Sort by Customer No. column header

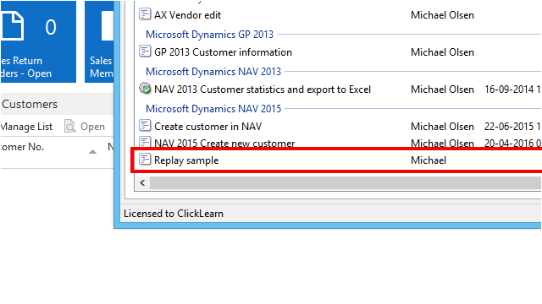pos(22,147)
